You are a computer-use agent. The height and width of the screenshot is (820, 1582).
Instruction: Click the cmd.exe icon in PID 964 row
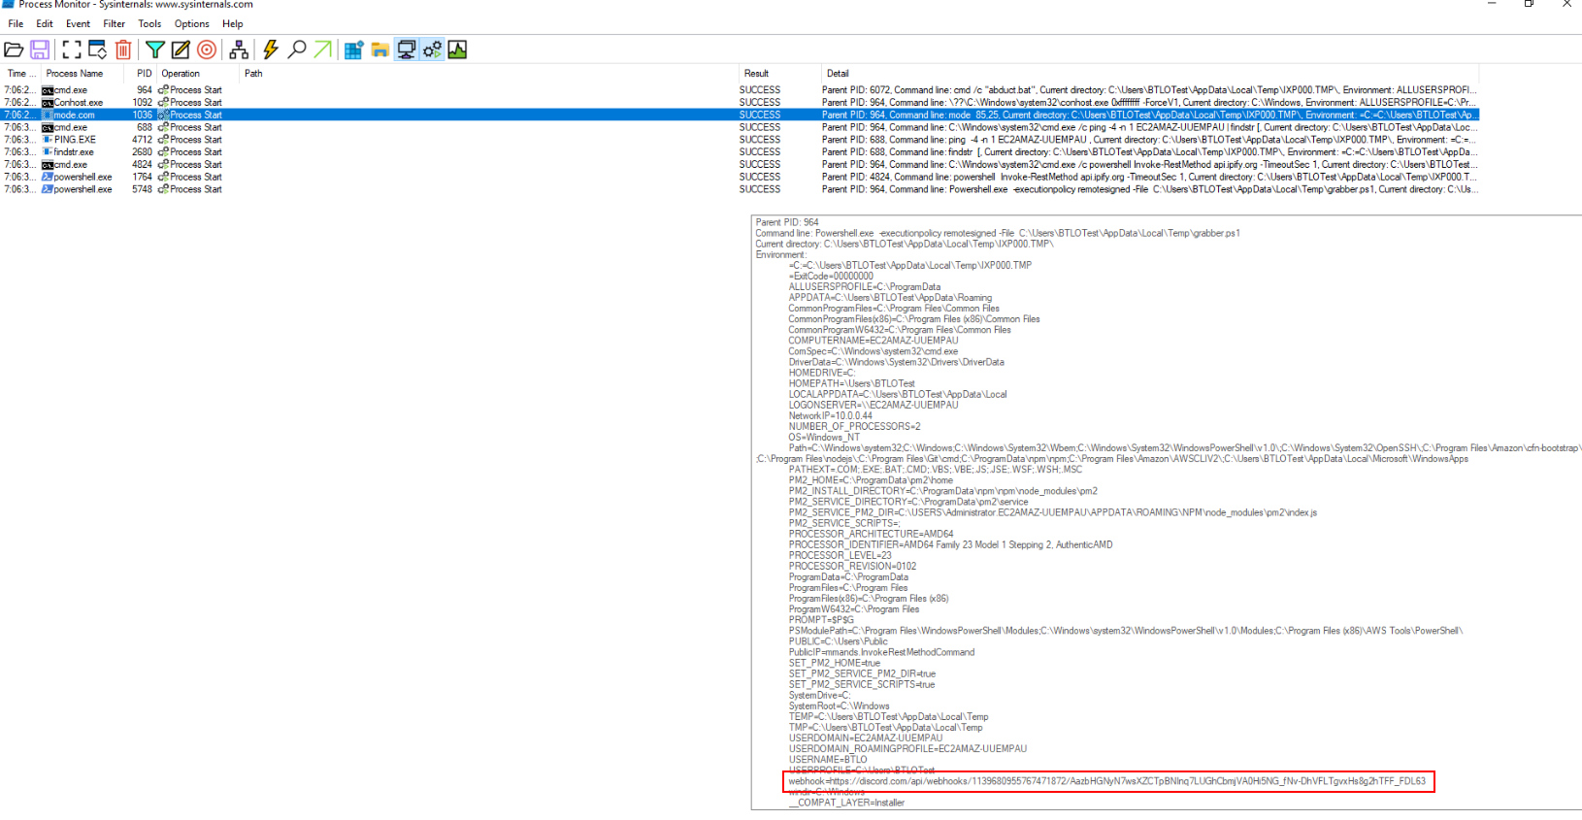click(48, 90)
